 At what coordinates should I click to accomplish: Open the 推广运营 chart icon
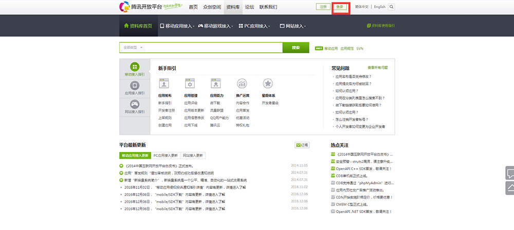242,84
